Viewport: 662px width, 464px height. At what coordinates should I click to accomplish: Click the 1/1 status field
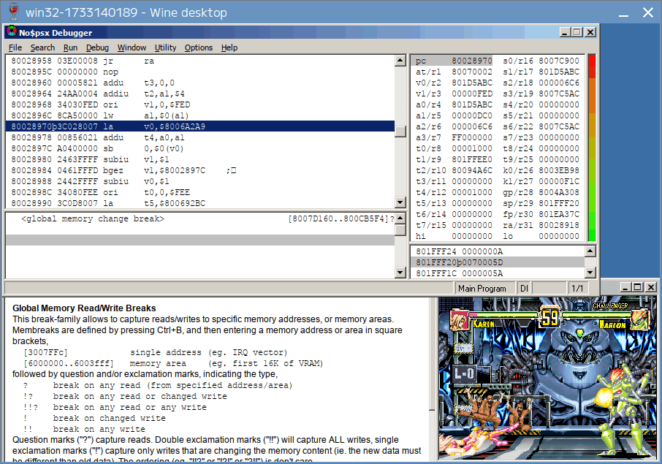pyautogui.click(x=577, y=289)
